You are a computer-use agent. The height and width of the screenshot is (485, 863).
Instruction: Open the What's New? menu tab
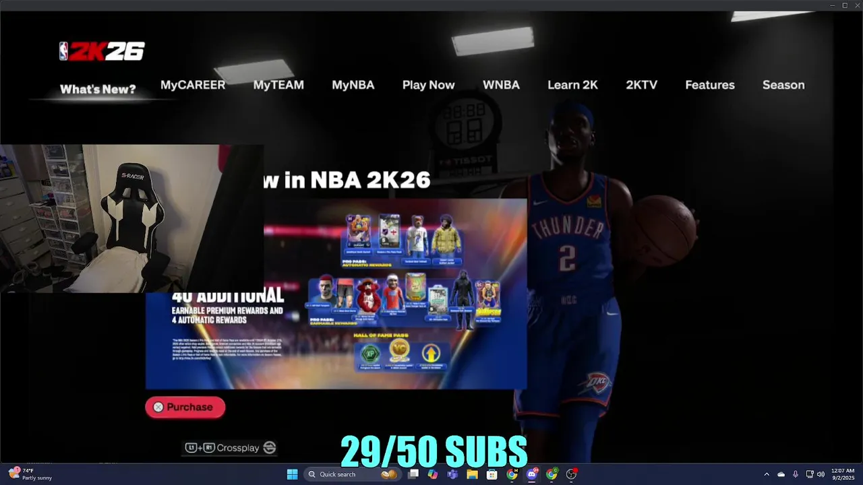pos(98,89)
